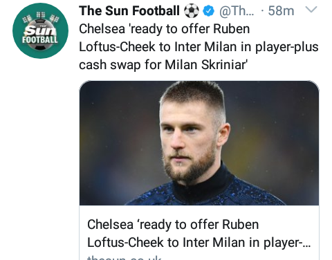
Task: Open The Sun Football account name
Action: point(129,11)
